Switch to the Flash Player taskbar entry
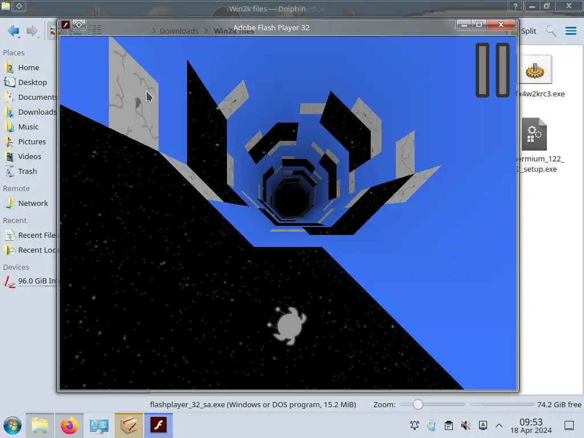 (159, 425)
